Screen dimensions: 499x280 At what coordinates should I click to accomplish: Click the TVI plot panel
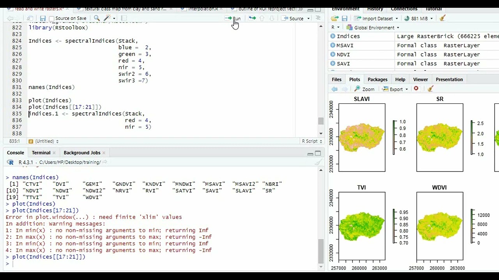point(362,226)
